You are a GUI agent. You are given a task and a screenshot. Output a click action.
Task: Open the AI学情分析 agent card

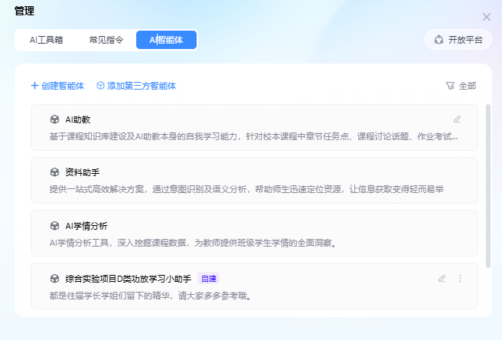(x=254, y=234)
